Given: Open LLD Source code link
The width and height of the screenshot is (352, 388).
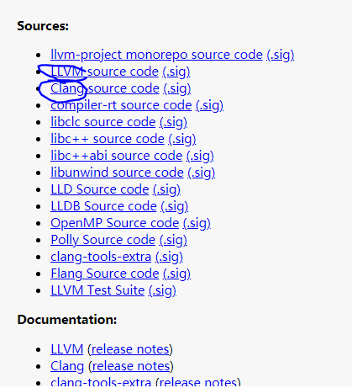Looking at the screenshot, I should [100, 189].
